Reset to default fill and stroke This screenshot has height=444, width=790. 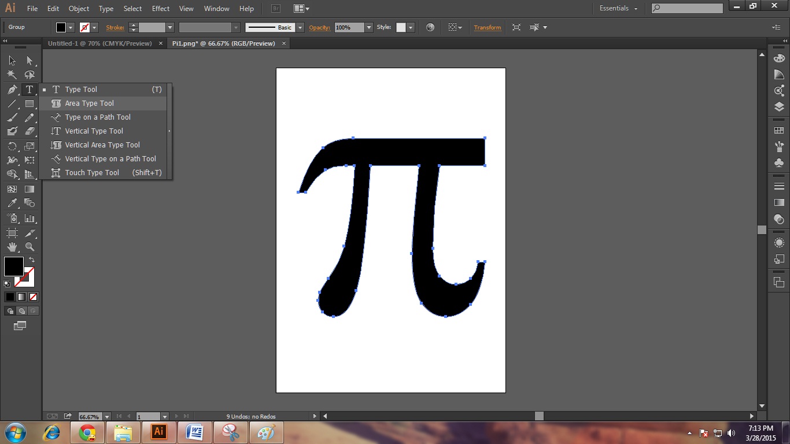pyautogui.click(x=7, y=283)
